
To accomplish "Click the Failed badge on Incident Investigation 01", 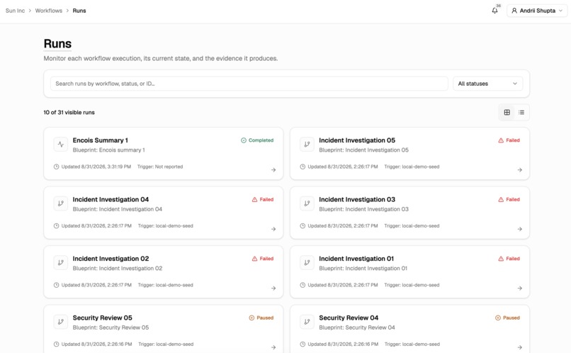I will pos(509,259).
